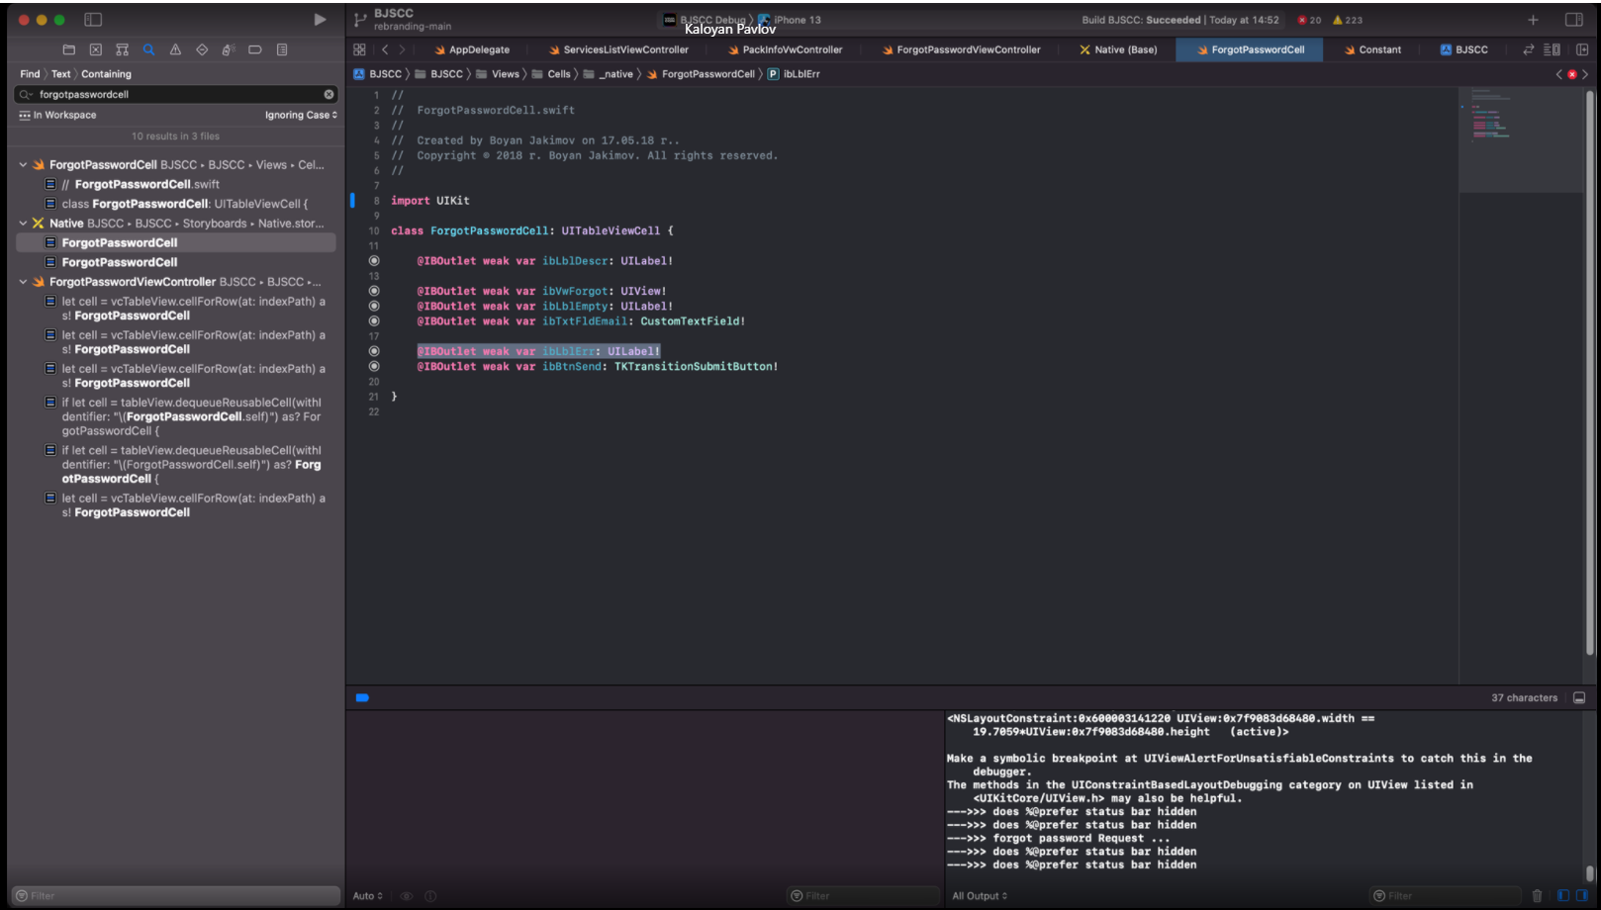
Task: Collapse ForgotPasswordViewController results group
Action: [x=23, y=282]
